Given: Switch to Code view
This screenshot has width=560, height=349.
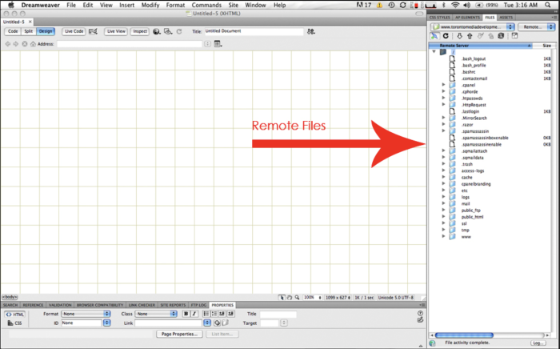Looking at the screenshot, I should pos(13,31).
